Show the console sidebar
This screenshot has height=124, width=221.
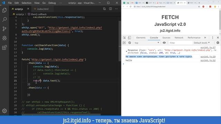click(x=124, y=43)
